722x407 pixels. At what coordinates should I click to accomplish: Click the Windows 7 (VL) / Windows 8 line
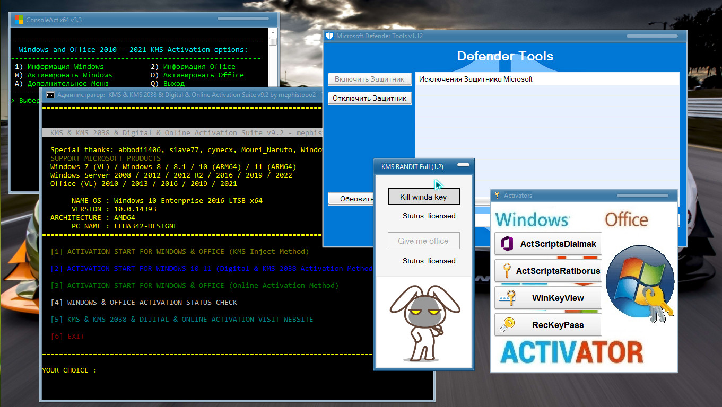(x=173, y=166)
